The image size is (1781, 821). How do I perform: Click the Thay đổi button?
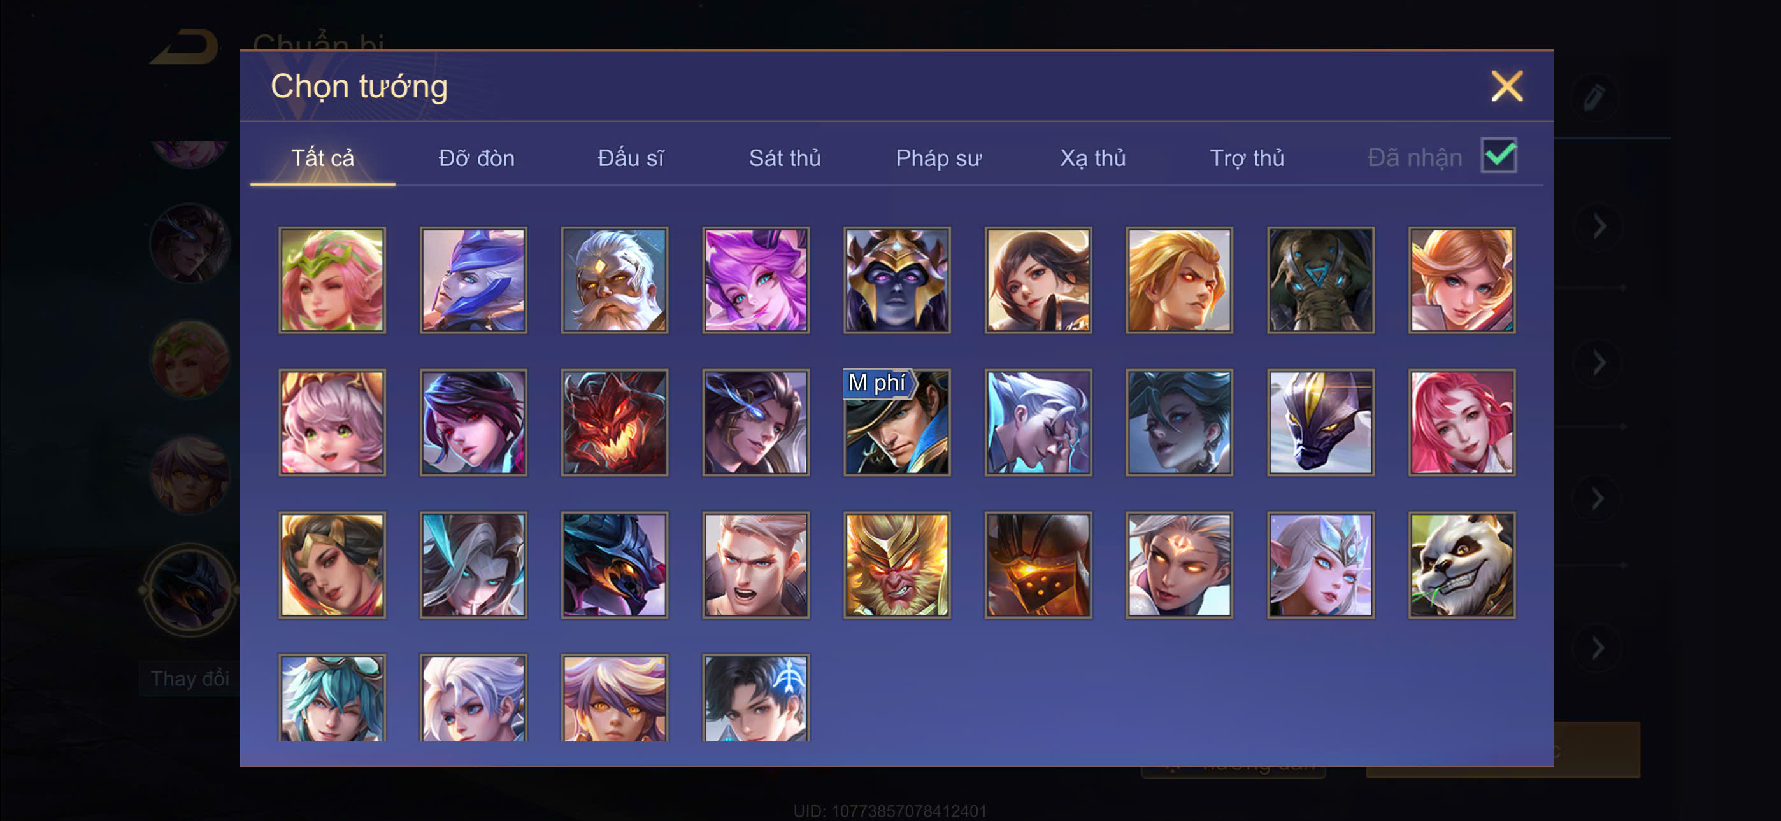(189, 678)
